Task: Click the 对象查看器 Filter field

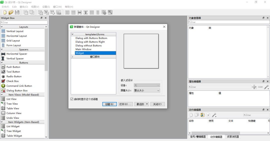Action: tap(229, 22)
